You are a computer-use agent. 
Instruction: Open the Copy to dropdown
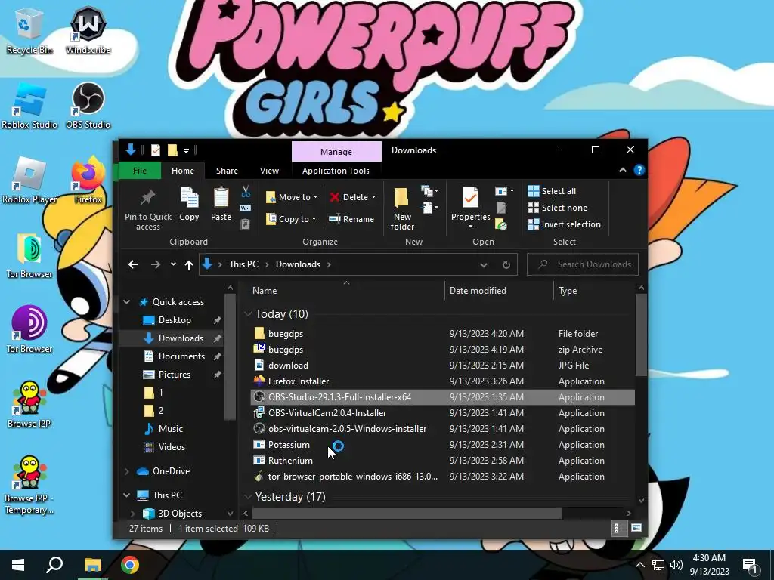pyautogui.click(x=291, y=219)
